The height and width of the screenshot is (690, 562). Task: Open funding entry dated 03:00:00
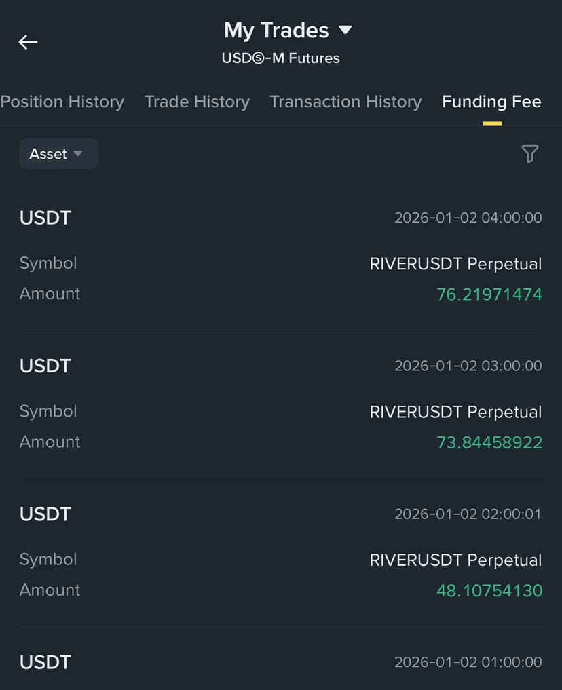[281, 404]
